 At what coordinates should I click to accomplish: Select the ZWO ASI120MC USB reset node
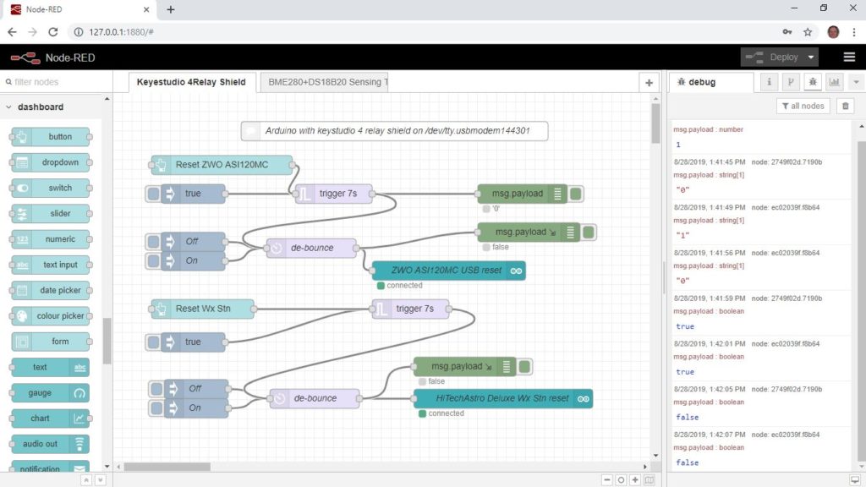448,271
